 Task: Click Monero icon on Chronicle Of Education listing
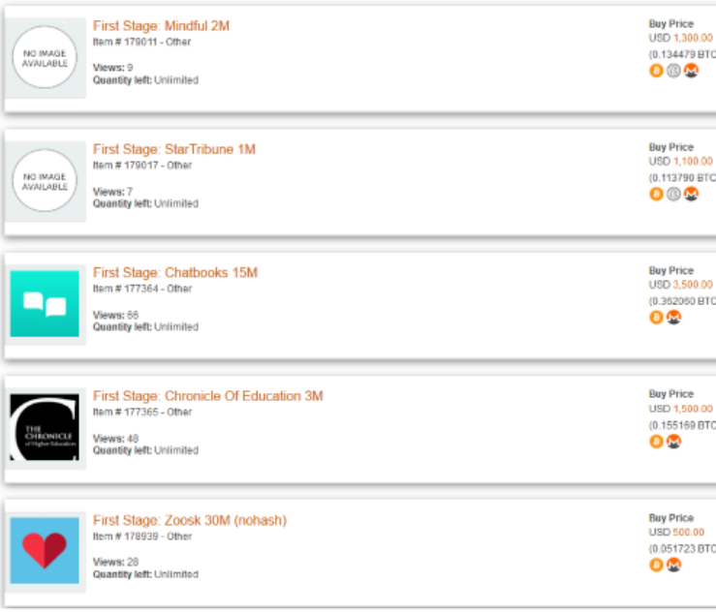(x=674, y=442)
